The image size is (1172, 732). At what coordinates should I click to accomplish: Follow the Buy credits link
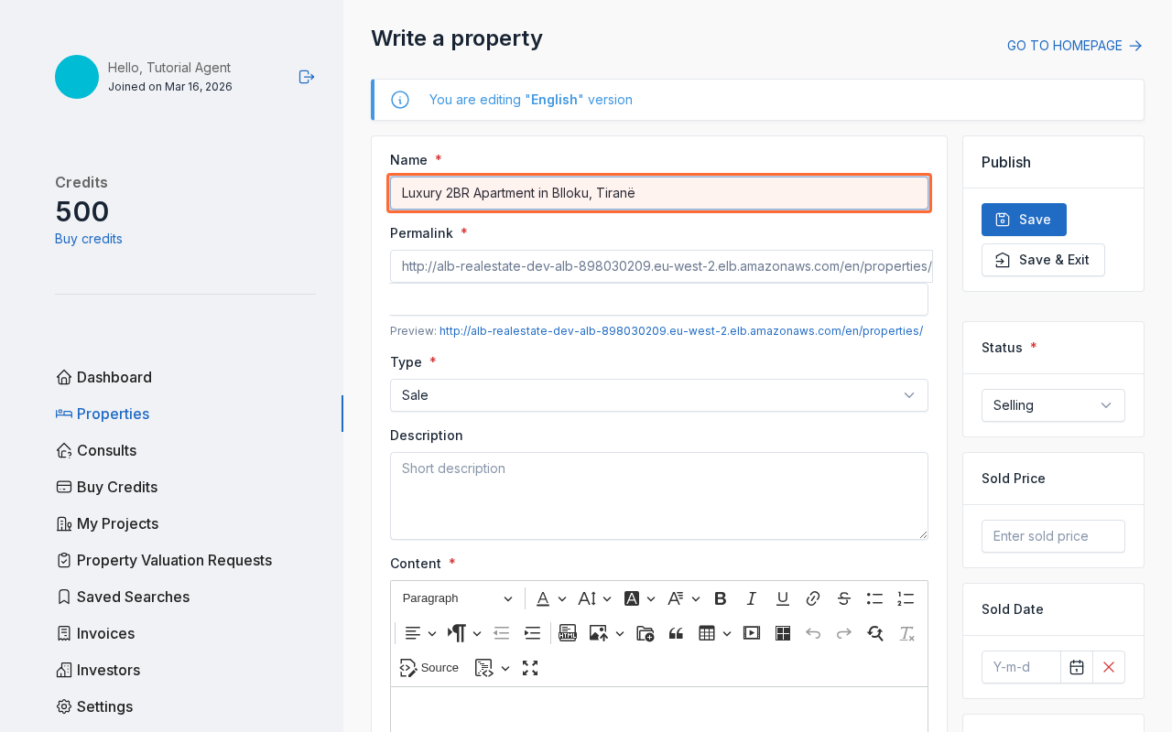pos(88,238)
